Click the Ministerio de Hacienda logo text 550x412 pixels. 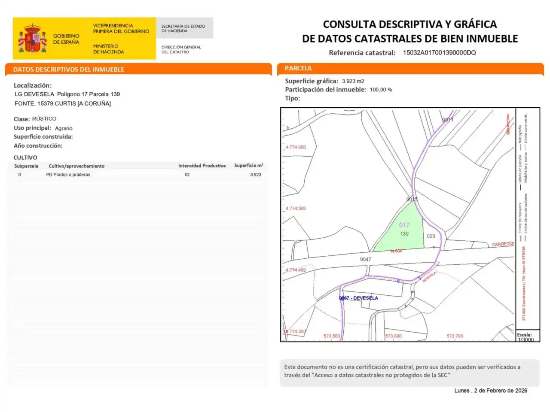pos(109,49)
